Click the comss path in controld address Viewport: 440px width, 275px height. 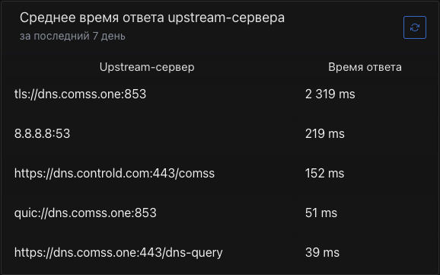(x=196, y=174)
